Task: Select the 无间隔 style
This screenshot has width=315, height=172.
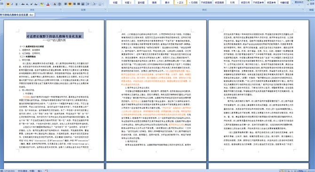Action: click(193, 2)
